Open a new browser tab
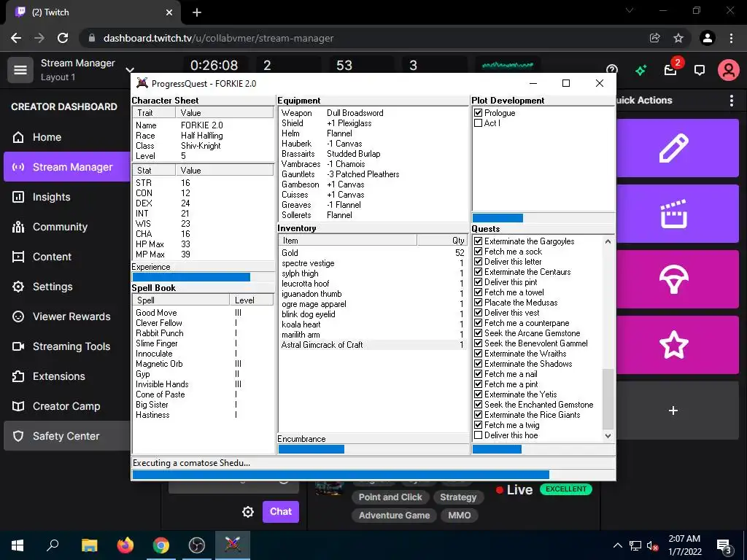This screenshot has height=560, width=747. [197, 12]
